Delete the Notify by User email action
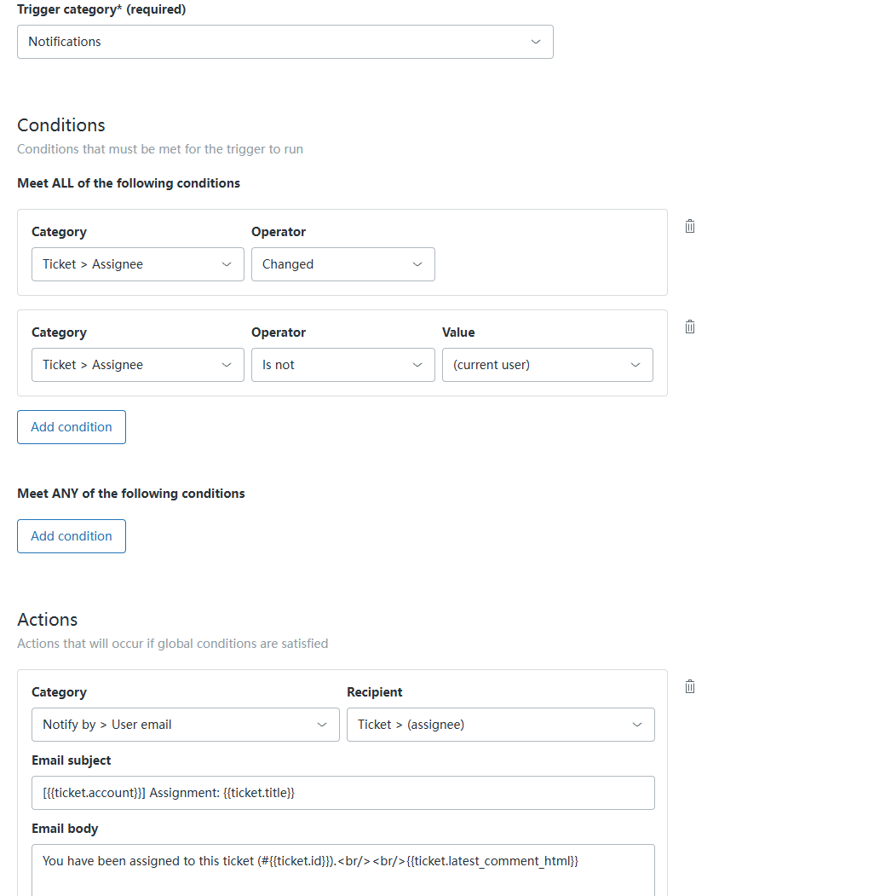The width and height of the screenshot is (880, 896). tap(690, 686)
